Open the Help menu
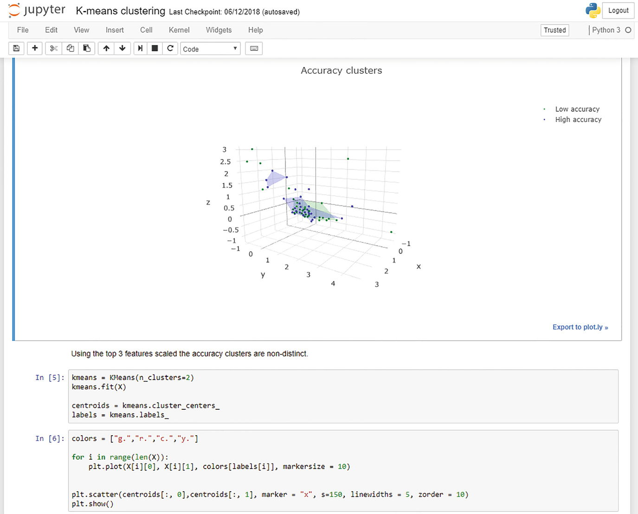The width and height of the screenshot is (638, 514). (255, 30)
